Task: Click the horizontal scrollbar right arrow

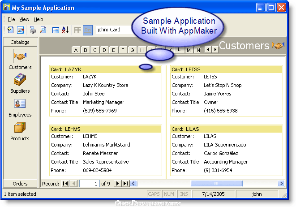Action: 281,183
